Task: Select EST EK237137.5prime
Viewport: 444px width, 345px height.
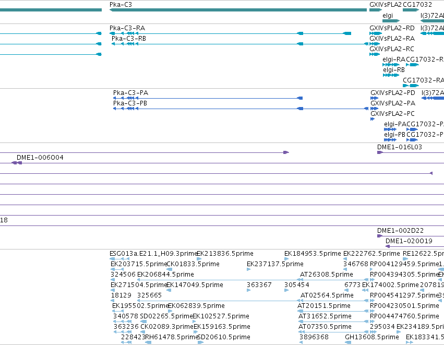Action: point(275,264)
